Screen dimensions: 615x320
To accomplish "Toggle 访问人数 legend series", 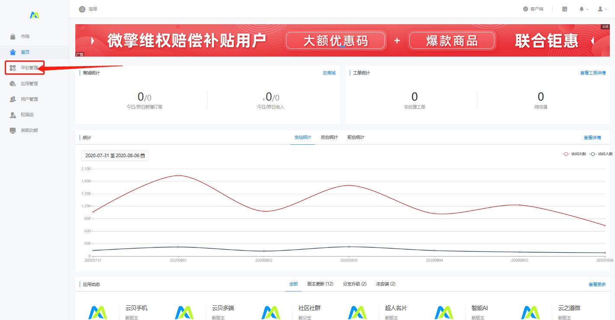I will point(601,154).
